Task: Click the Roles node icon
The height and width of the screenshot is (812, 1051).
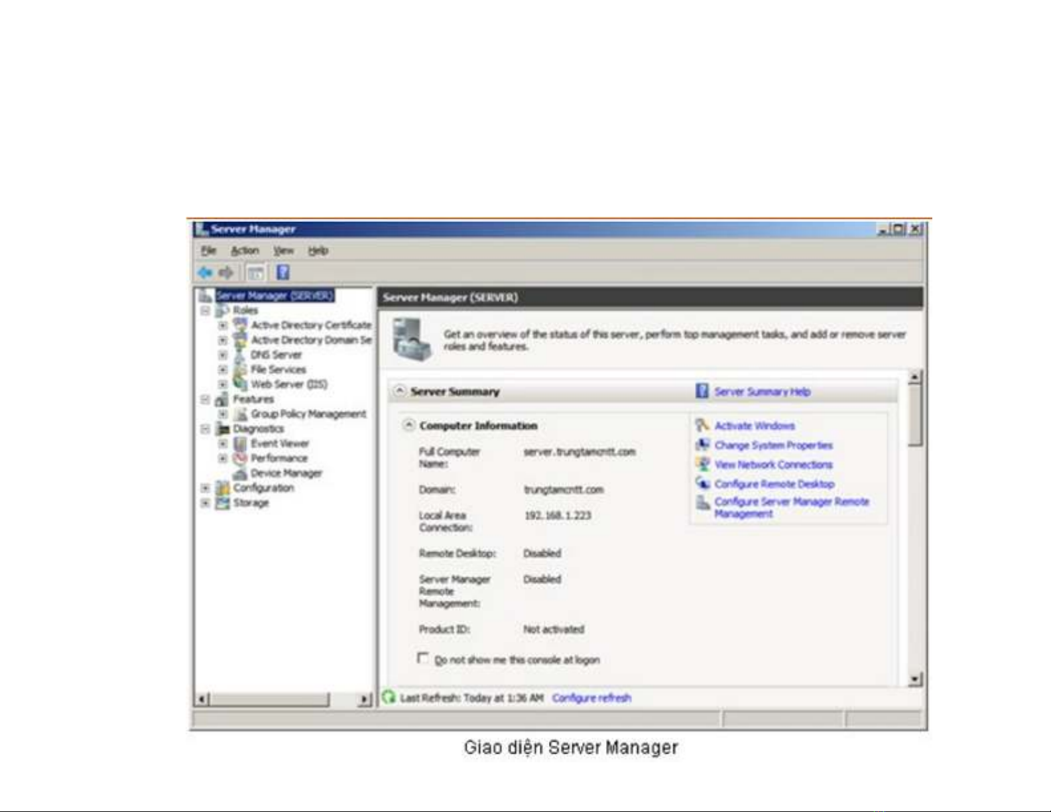Action: [x=222, y=310]
